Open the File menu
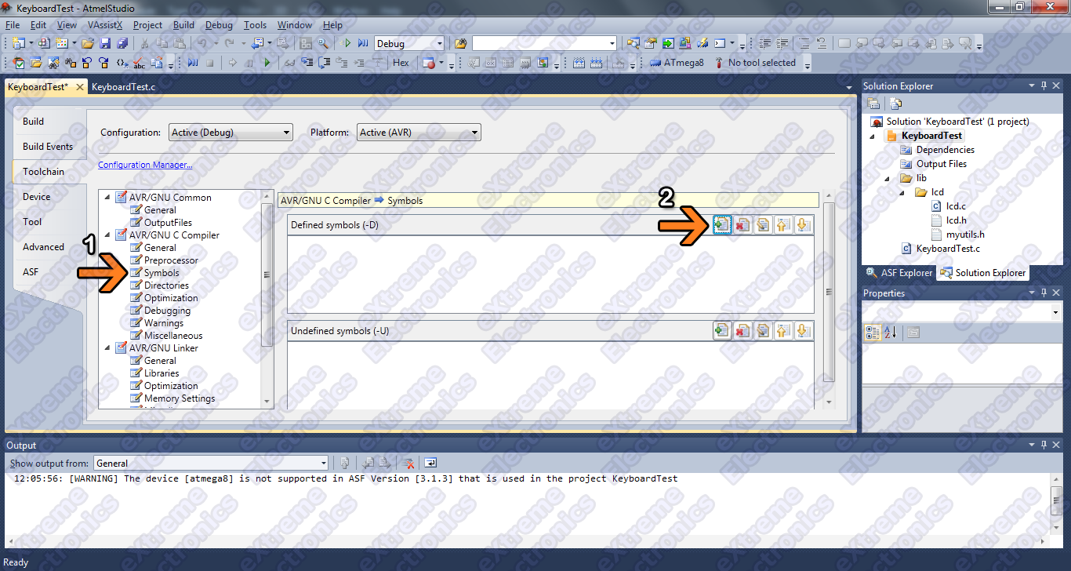Image resolution: width=1071 pixels, height=571 pixels. click(x=13, y=25)
